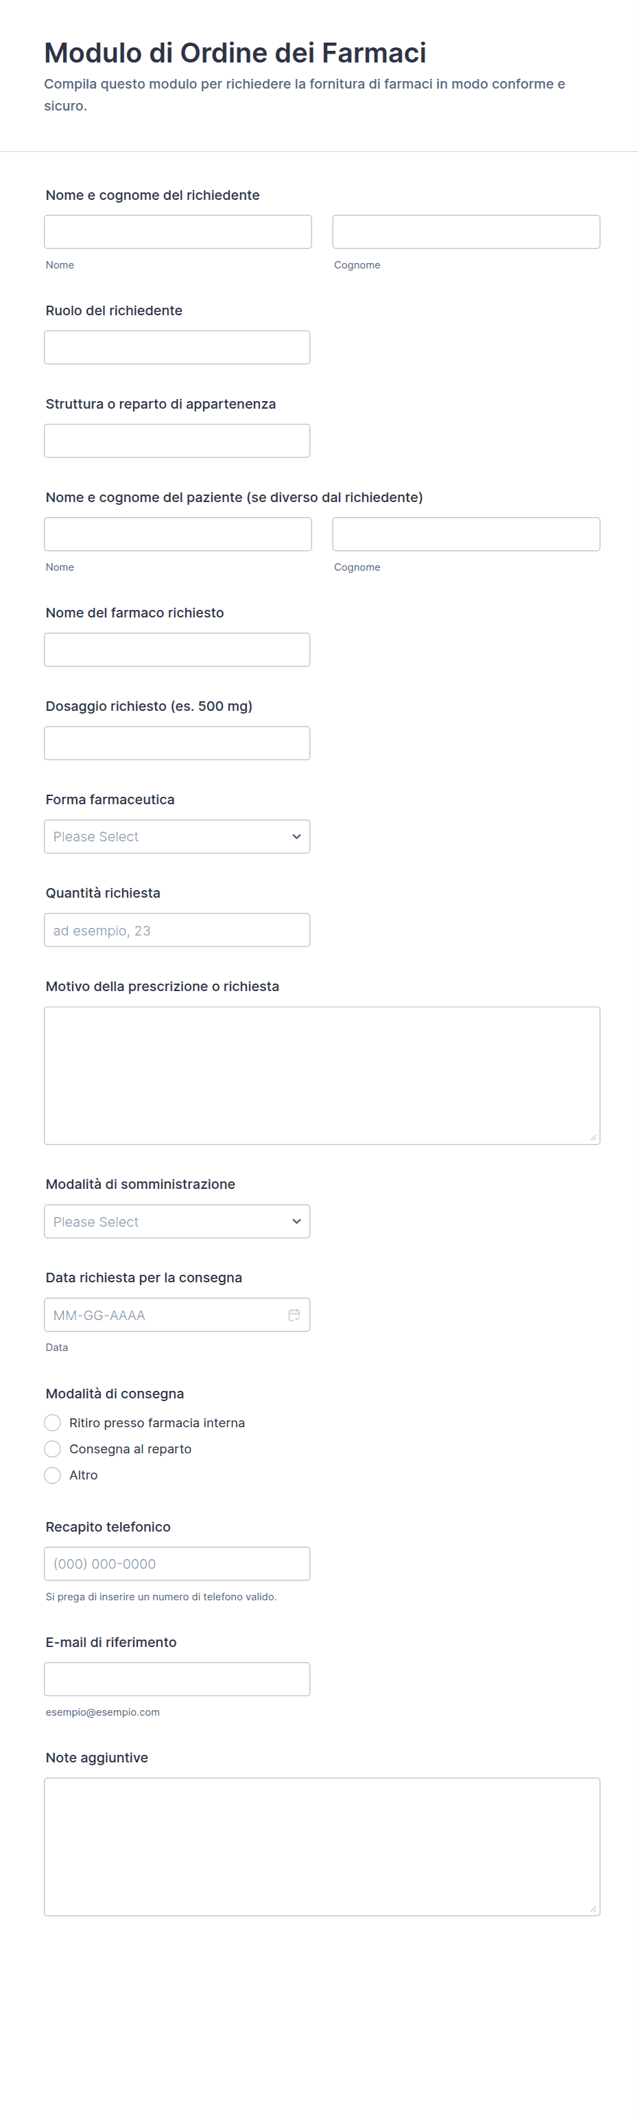Choose 'Consegna al reparto' radio button
Image resolution: width=638 pixels, height=2123 pixels.
(x=53, y=1449)
